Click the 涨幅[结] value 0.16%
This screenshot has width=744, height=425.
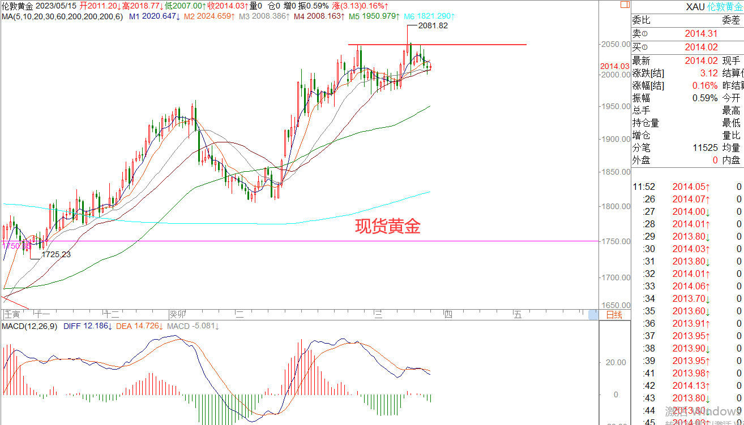pyautogui.click(x=705, y=86)
